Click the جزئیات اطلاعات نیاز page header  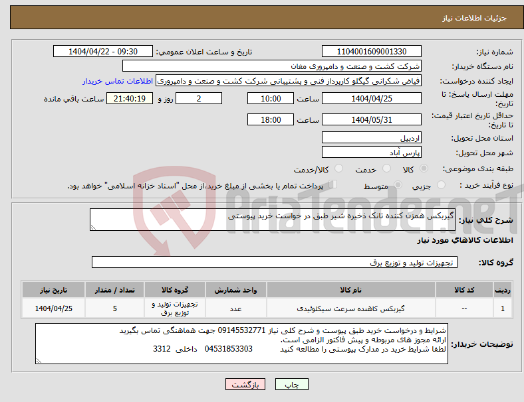tap(475, 18)
